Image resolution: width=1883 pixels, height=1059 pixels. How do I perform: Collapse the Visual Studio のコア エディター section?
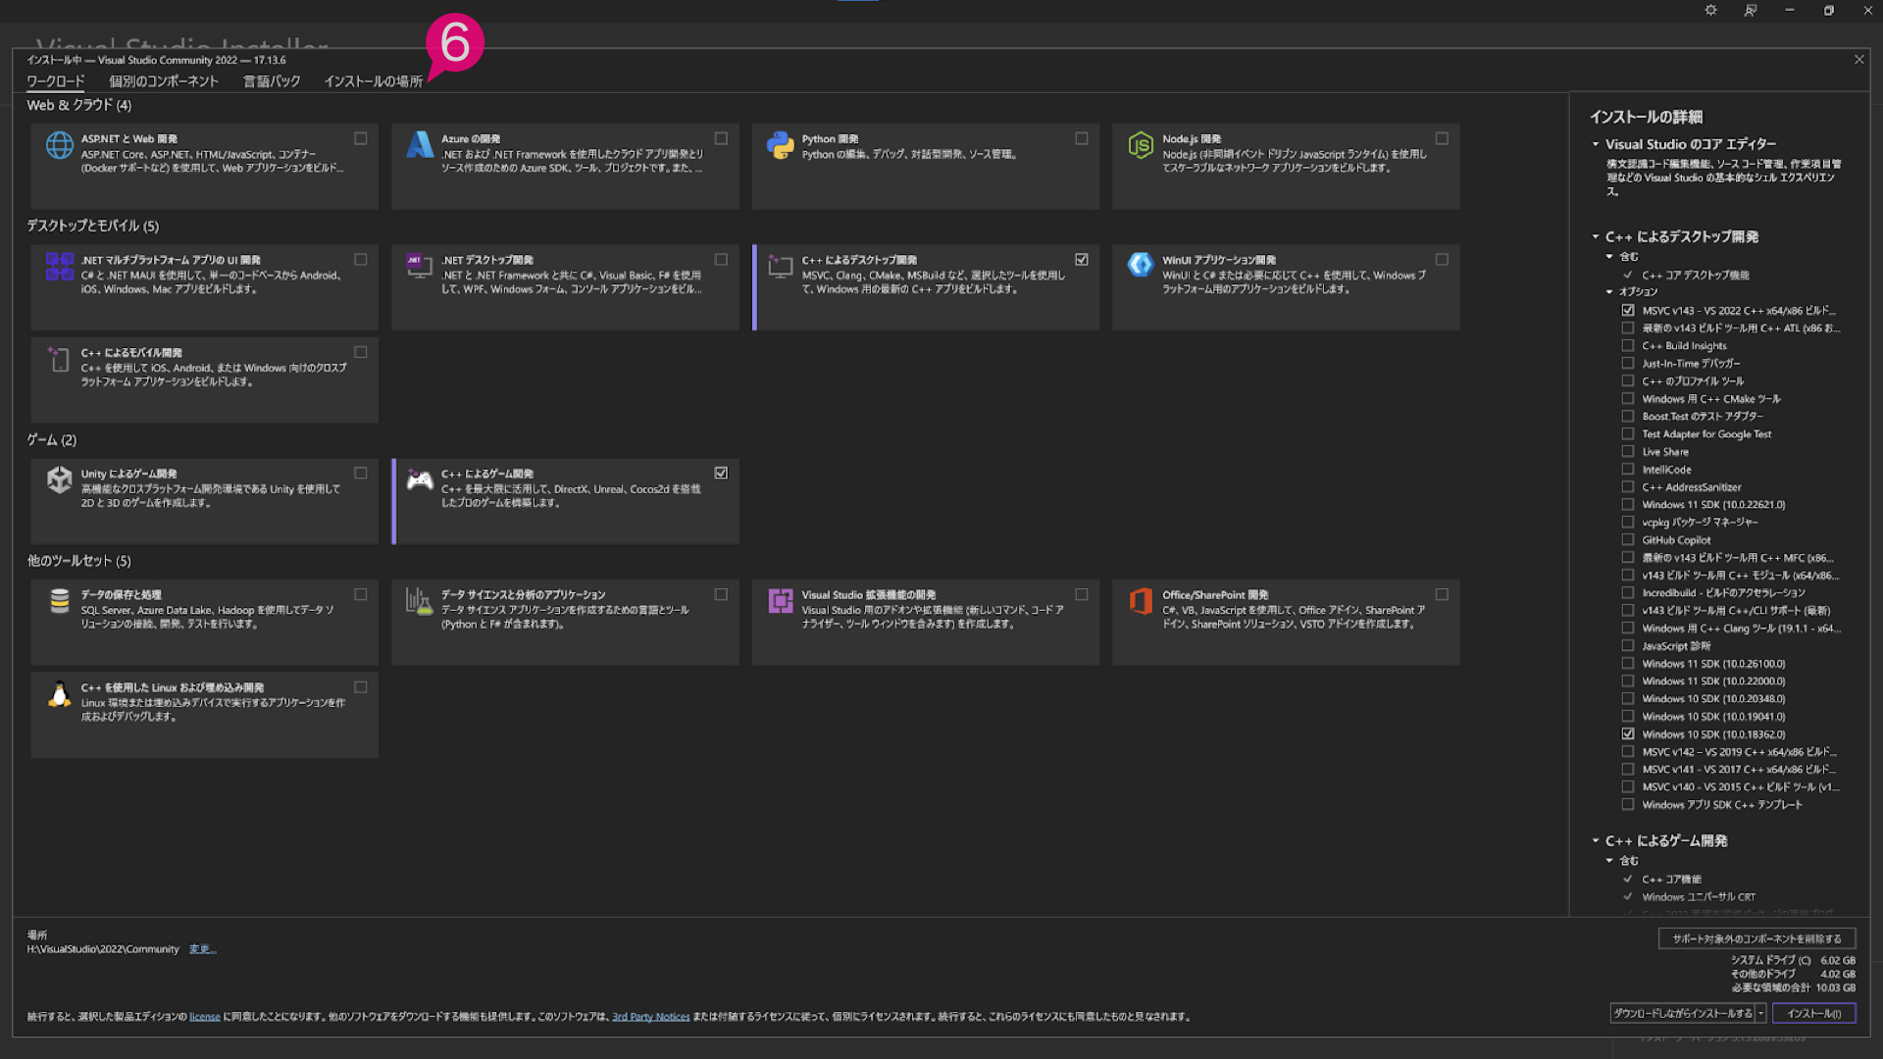pos(1596,144)
